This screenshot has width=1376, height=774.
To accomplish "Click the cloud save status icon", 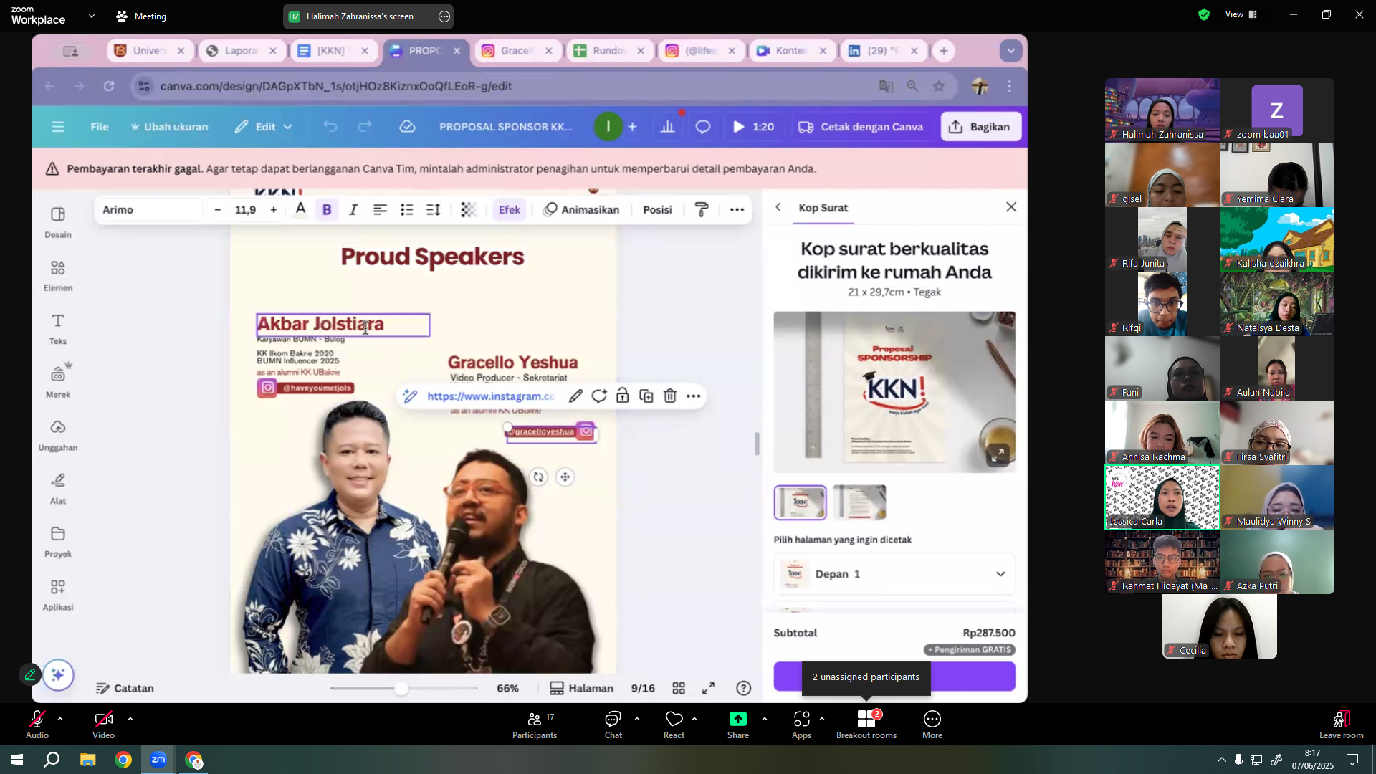I will [407, 127].
